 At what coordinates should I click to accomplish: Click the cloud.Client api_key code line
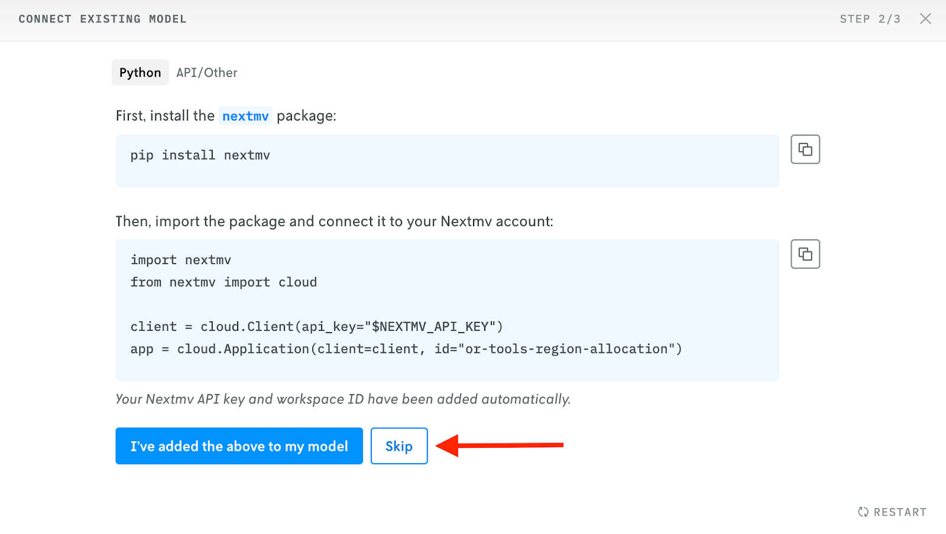(316, 327)
